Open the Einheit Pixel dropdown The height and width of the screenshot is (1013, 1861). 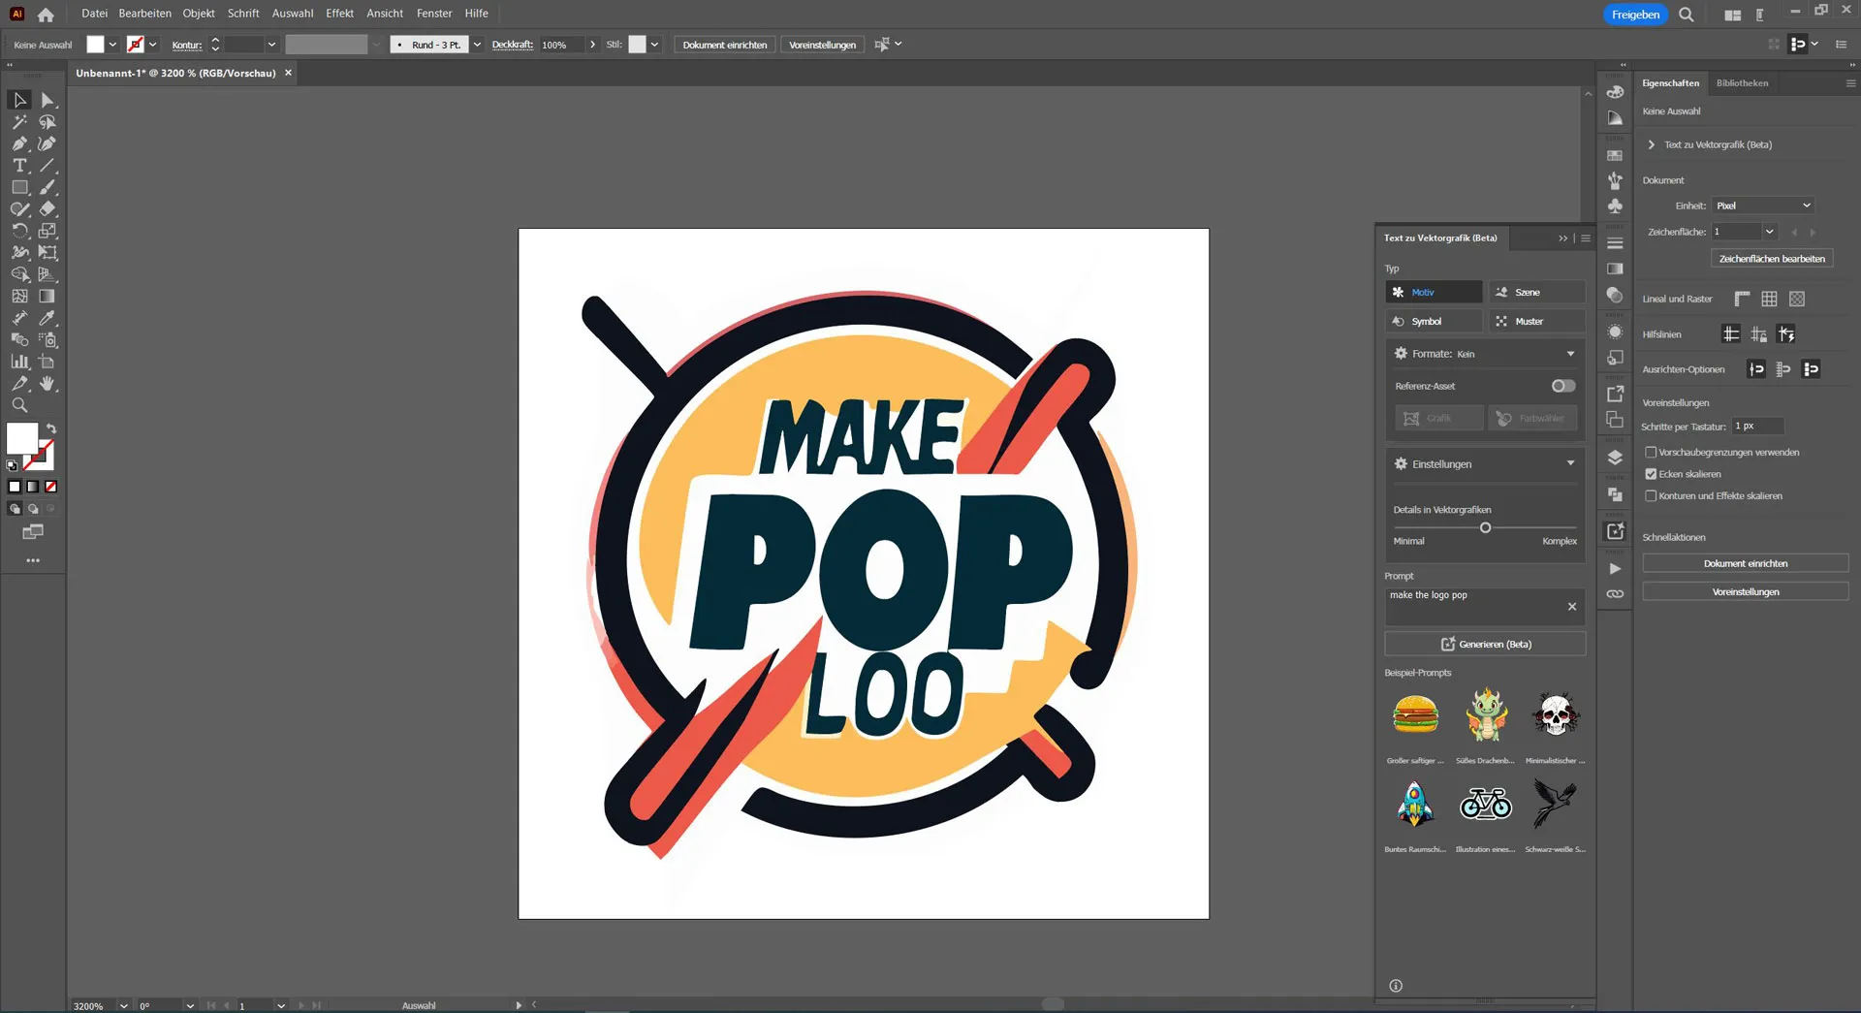1762,206
